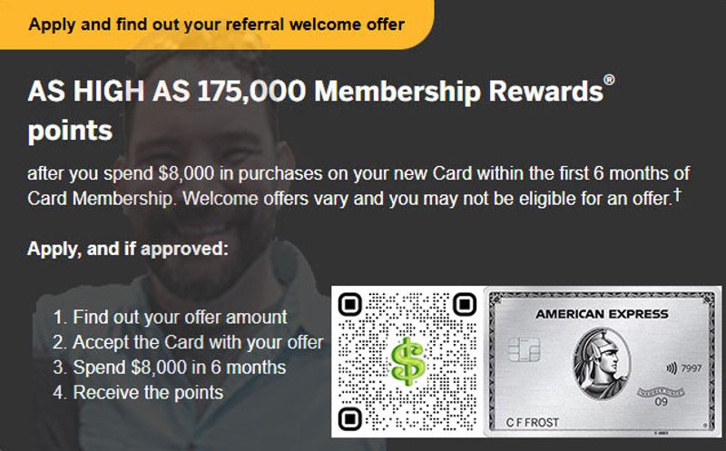Click the chip on the Platinum card

[525, 350]
